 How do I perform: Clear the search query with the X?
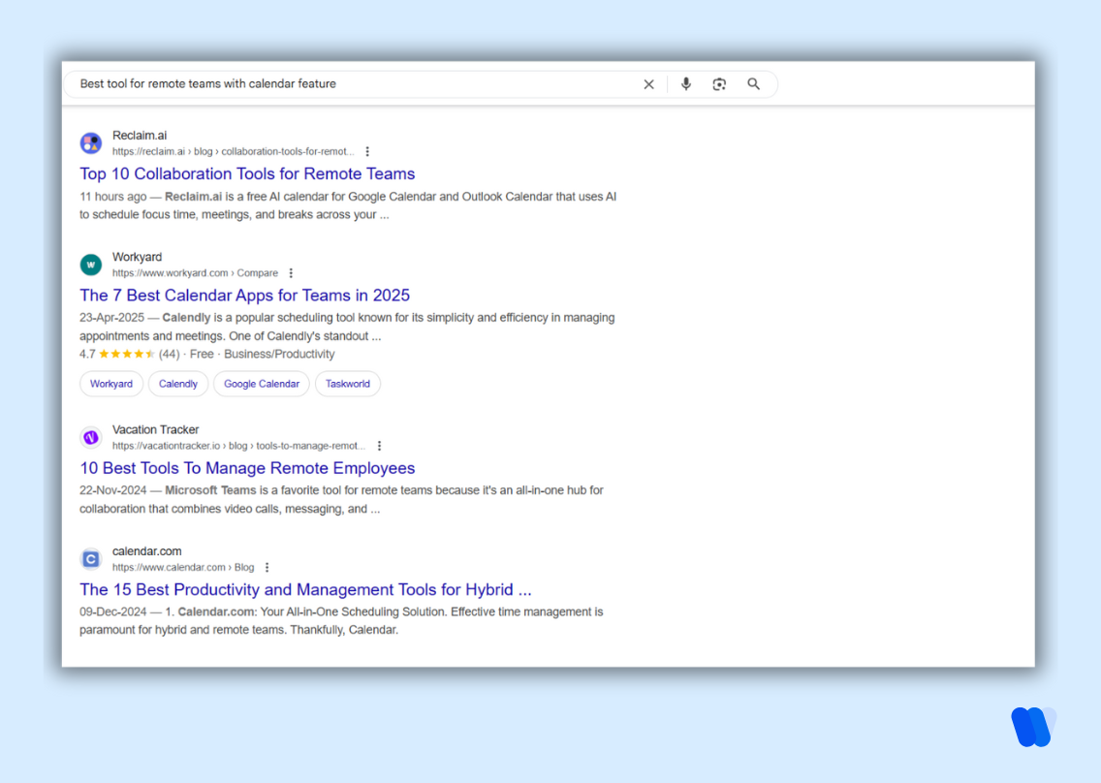click(648, 84)
